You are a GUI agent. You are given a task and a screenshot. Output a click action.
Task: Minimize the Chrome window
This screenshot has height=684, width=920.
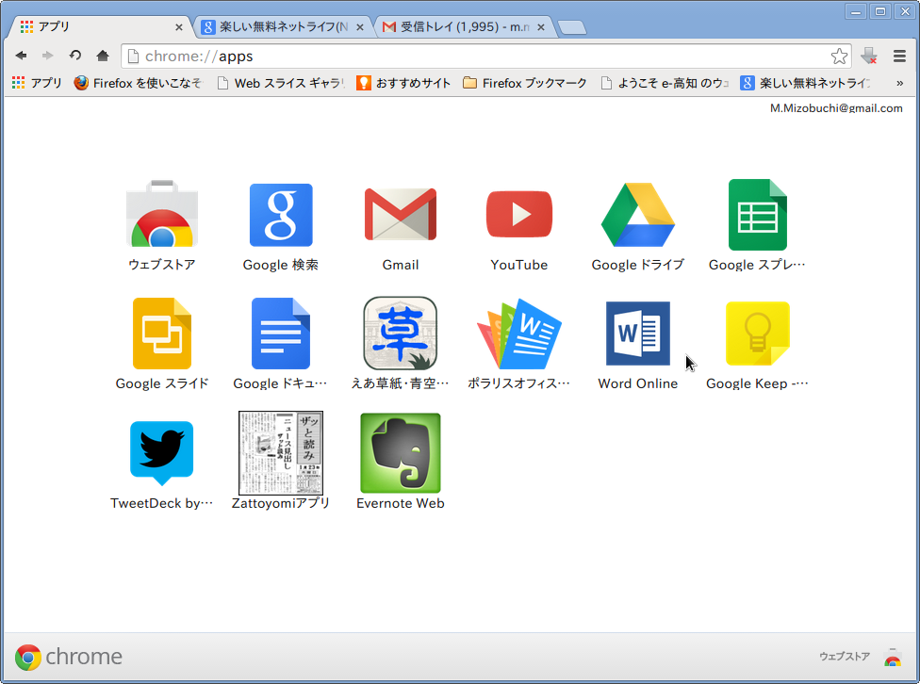(856, 11)
